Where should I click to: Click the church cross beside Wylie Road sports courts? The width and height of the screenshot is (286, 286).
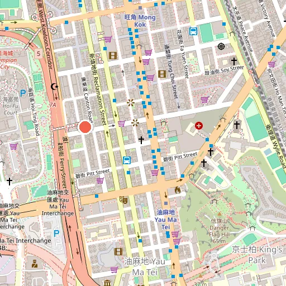[237, 125]
